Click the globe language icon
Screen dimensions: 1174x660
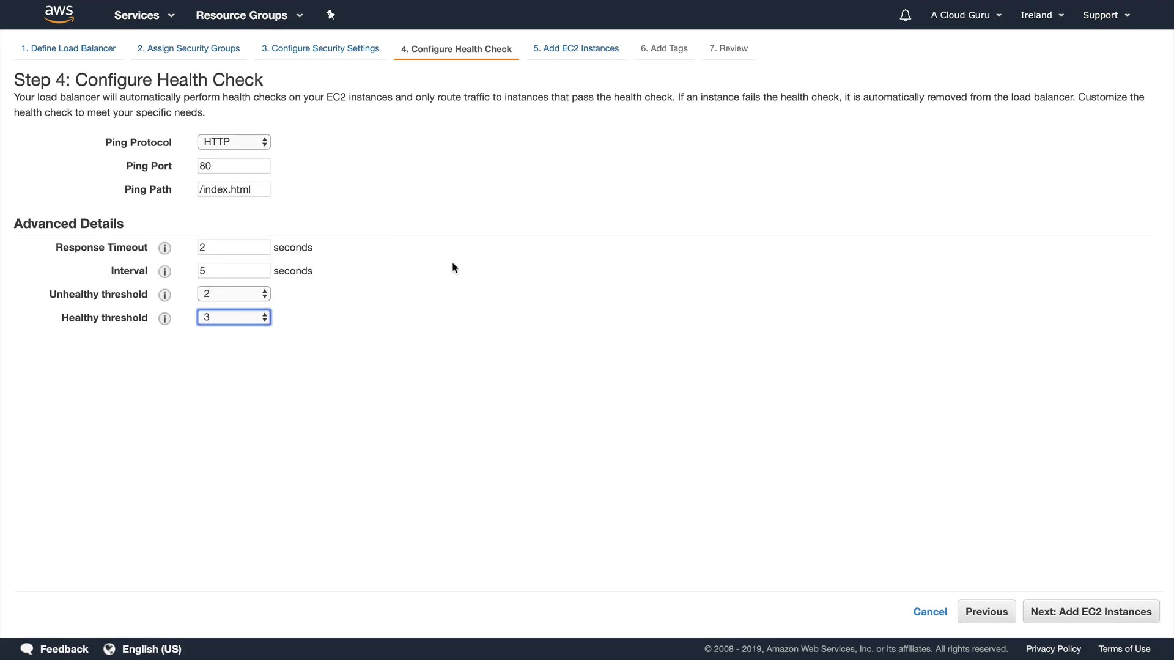coord(109,649)
